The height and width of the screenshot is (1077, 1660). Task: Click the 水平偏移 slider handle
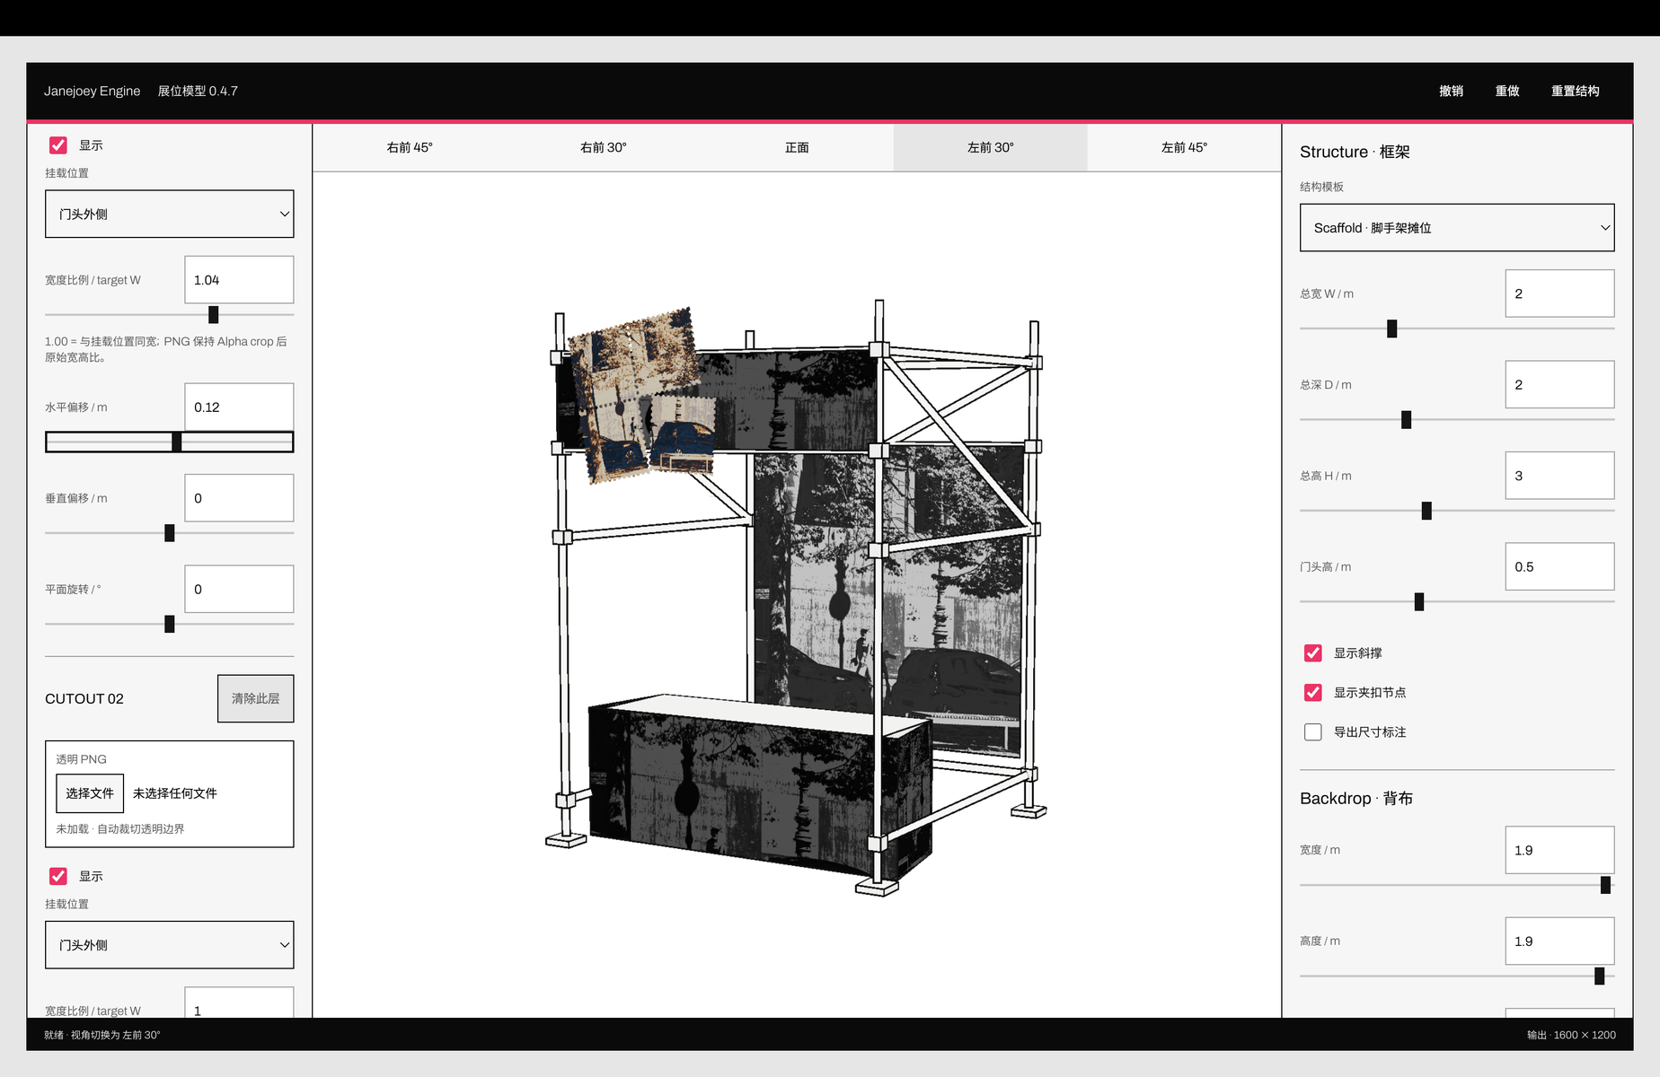[177, 442]
